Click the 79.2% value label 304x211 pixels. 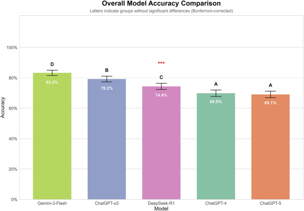click(x=107, y=88)
